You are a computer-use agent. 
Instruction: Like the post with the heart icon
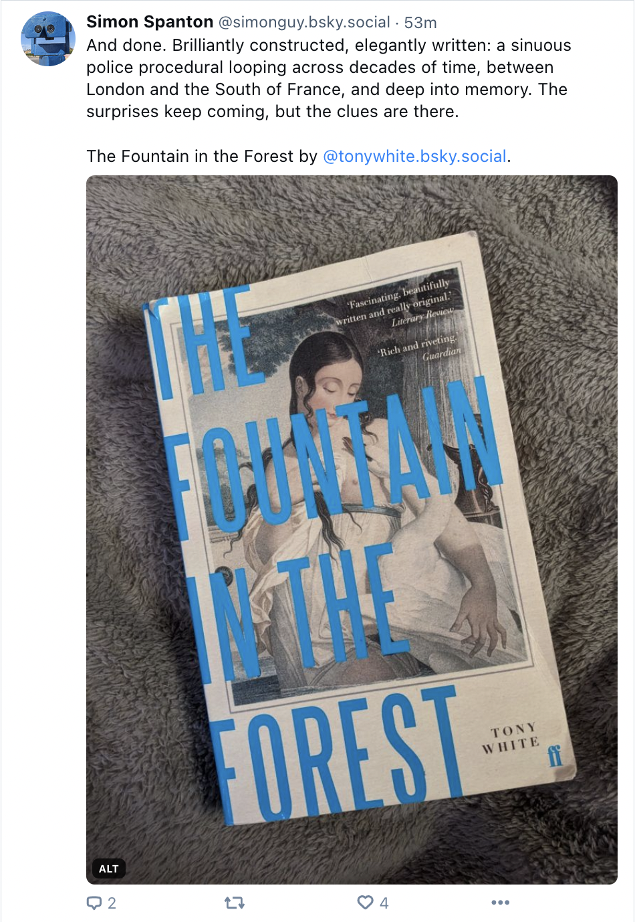click(365, 903)
